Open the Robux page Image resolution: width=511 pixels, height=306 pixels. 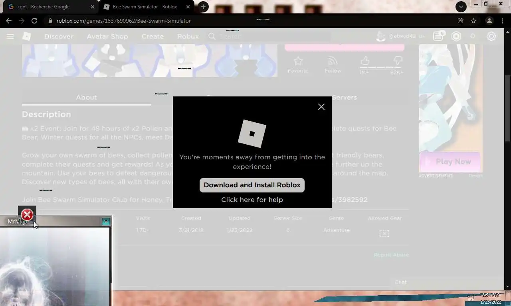[x=188, y=36]
